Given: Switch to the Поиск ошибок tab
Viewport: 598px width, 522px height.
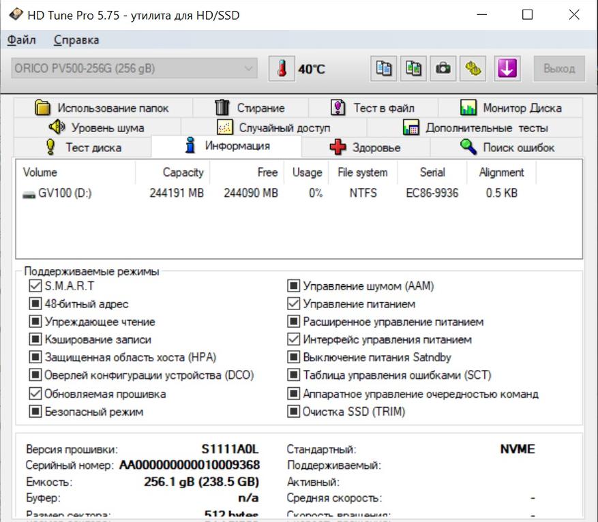Looking at the screenshot, I should click(x=507, y=147).
